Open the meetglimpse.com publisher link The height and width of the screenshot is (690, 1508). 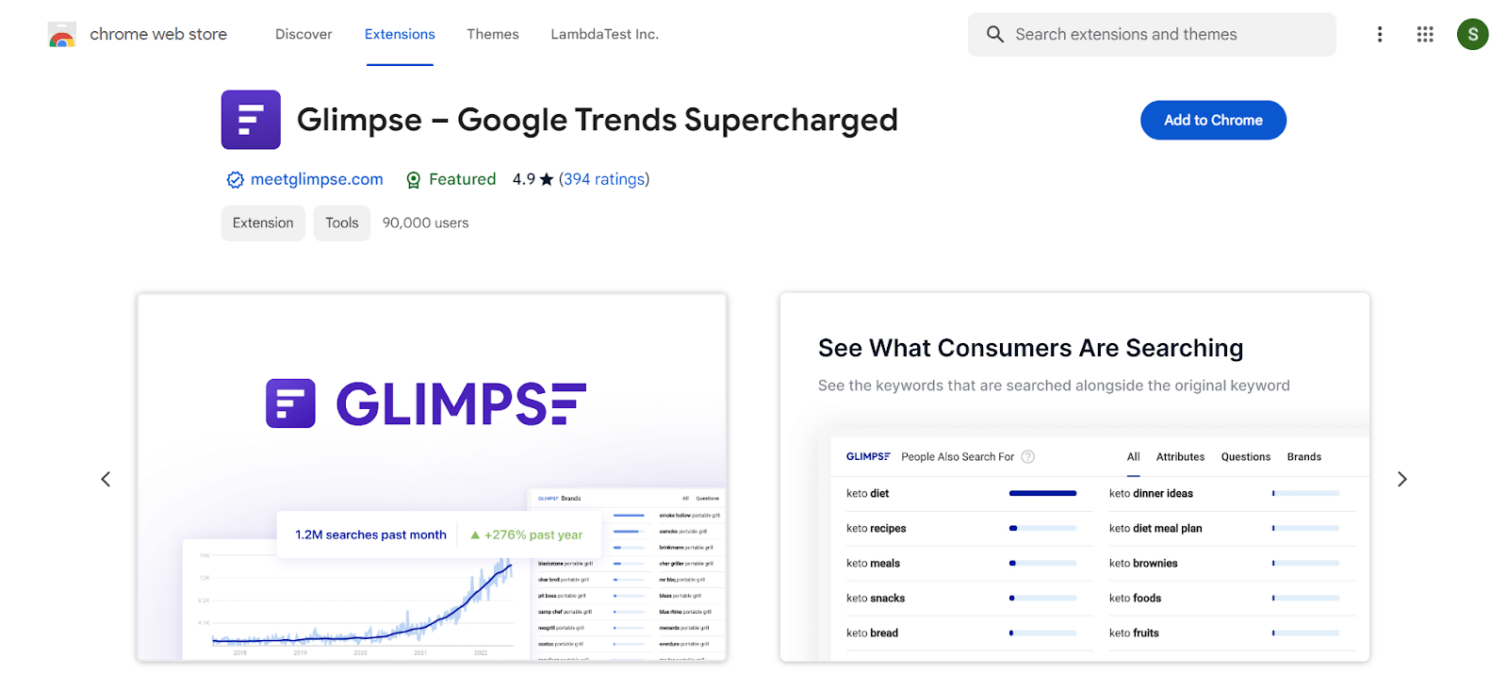coord(317,179)
